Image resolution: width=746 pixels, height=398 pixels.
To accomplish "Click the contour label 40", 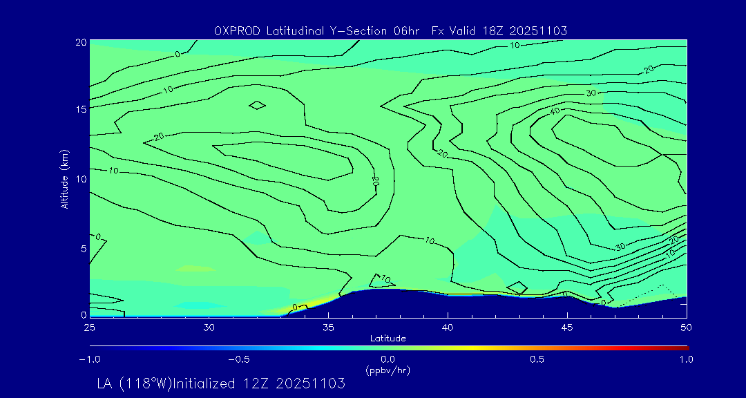I will click(554, 111).
